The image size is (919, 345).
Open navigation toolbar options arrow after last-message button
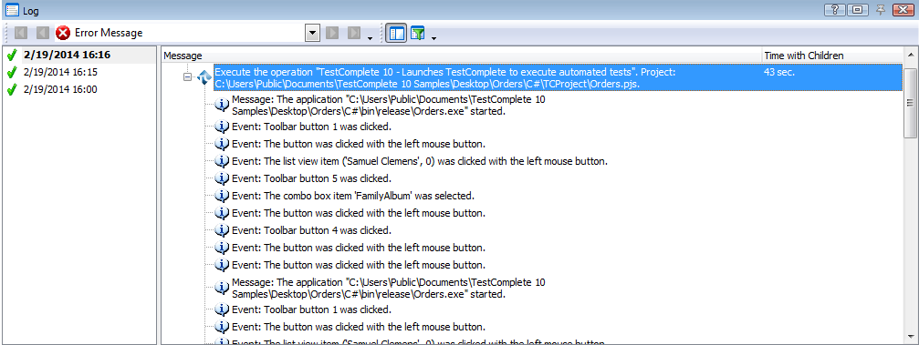[370, 38]
